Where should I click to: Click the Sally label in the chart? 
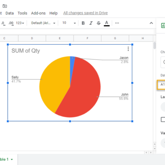tap(15, 77)
